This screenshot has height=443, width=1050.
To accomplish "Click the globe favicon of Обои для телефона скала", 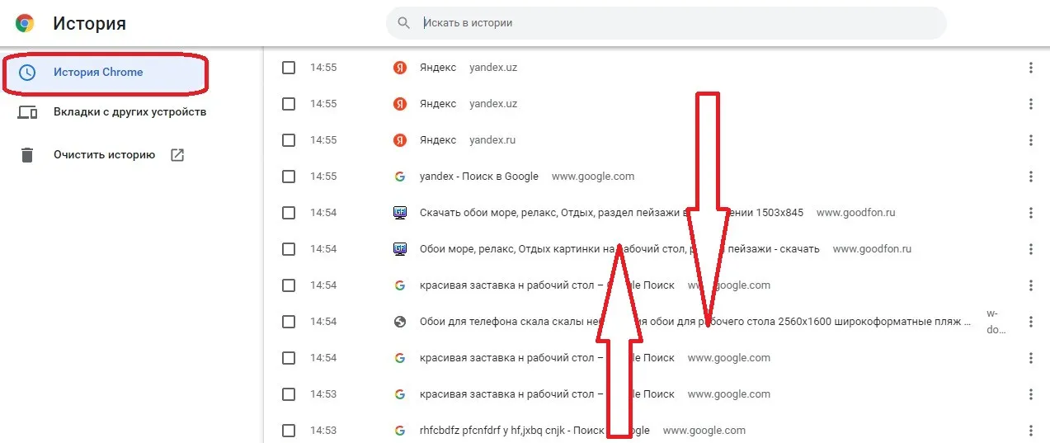I will point(400,322).
